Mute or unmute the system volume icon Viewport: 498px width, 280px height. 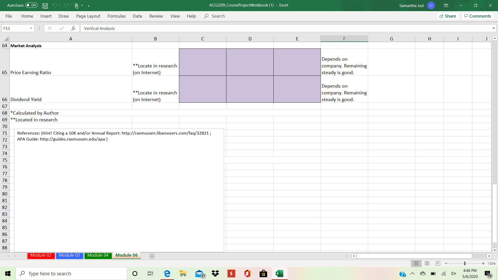(x=454, y=274)
